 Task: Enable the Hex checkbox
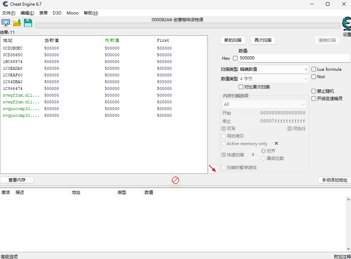[x=235, y=58]
